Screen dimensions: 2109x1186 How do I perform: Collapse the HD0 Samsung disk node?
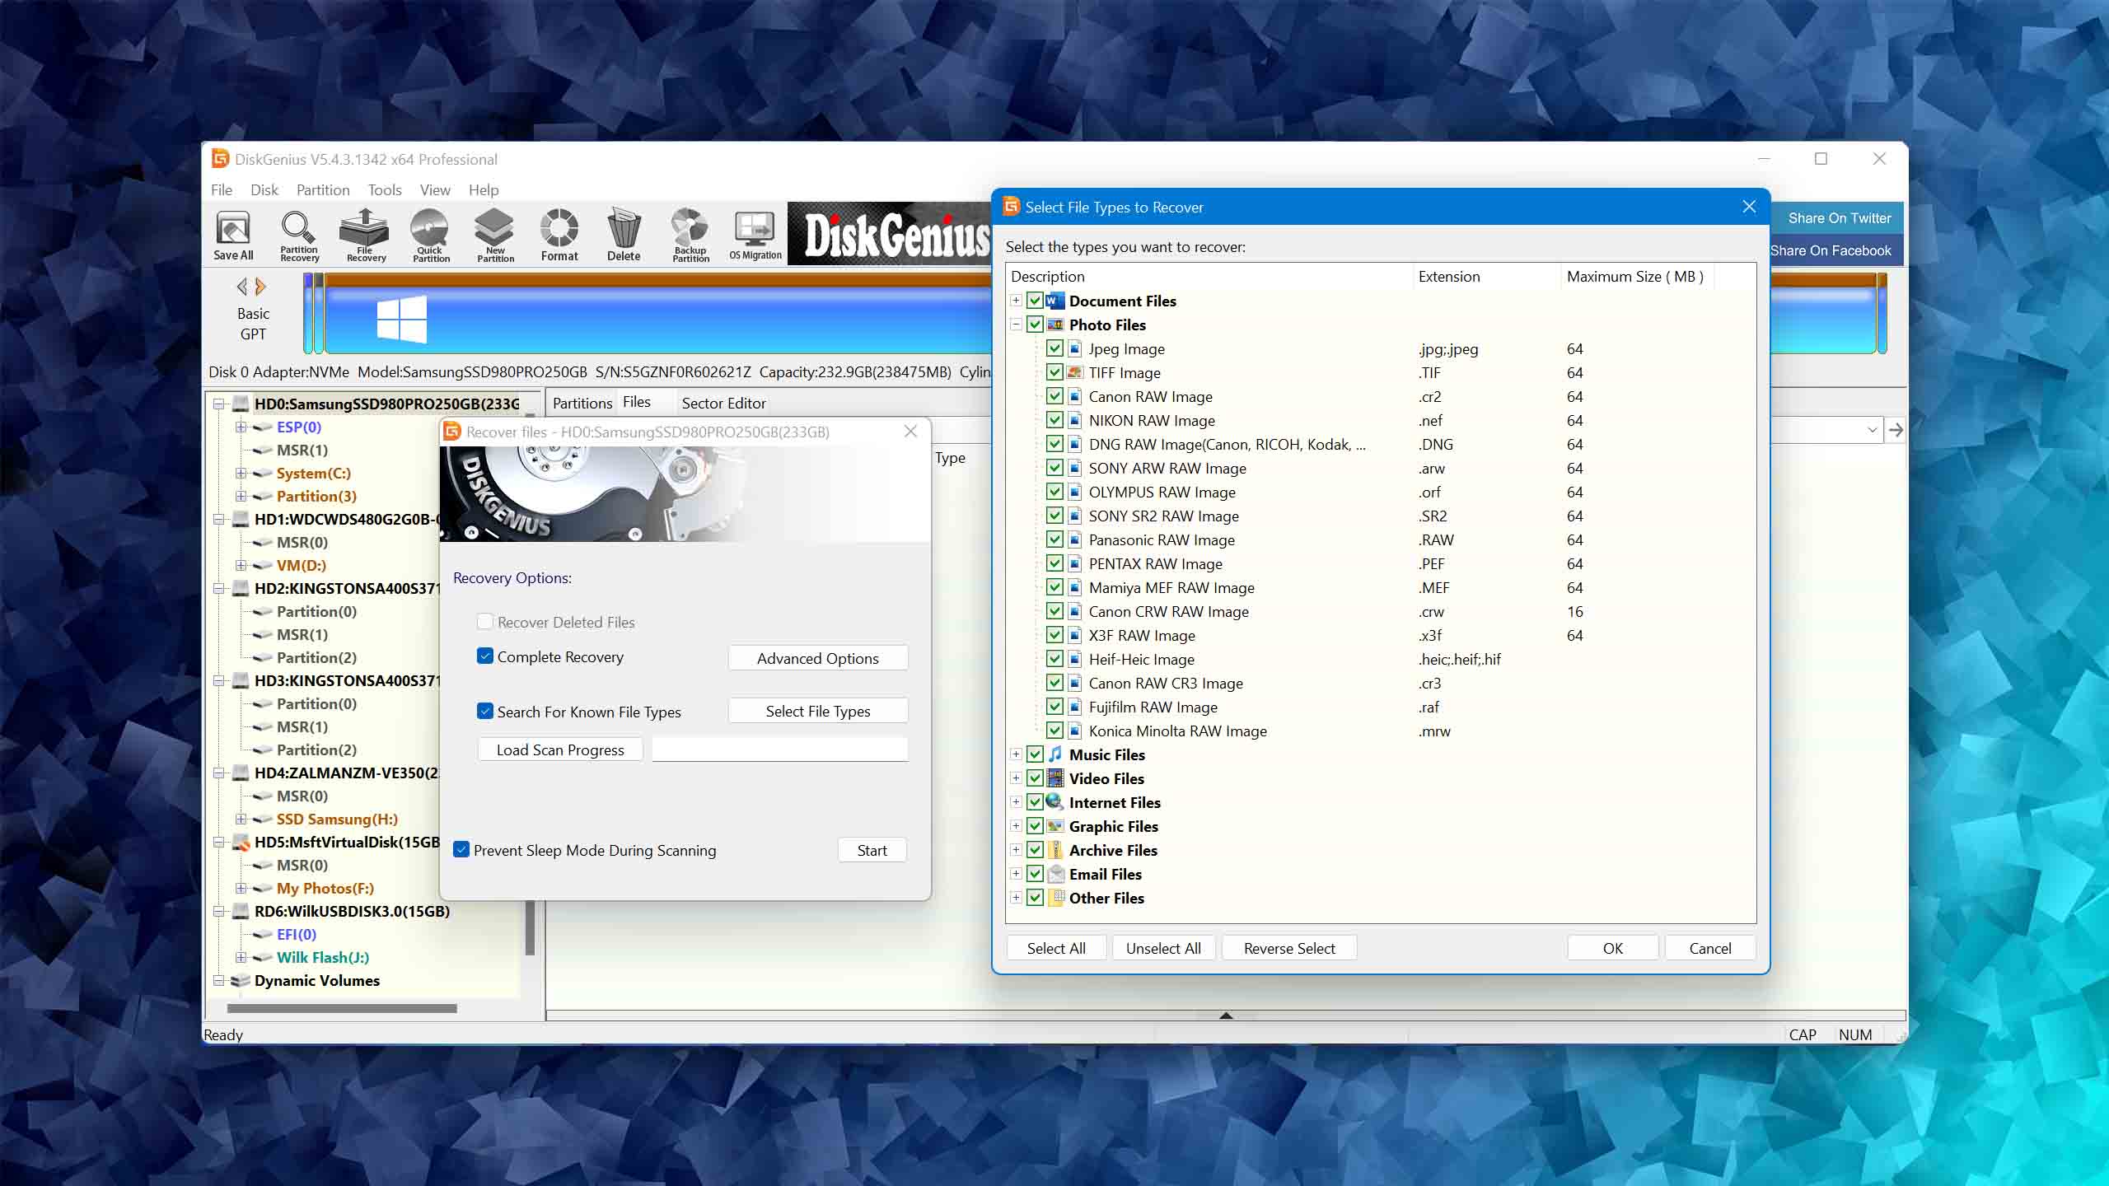point(218,404)
